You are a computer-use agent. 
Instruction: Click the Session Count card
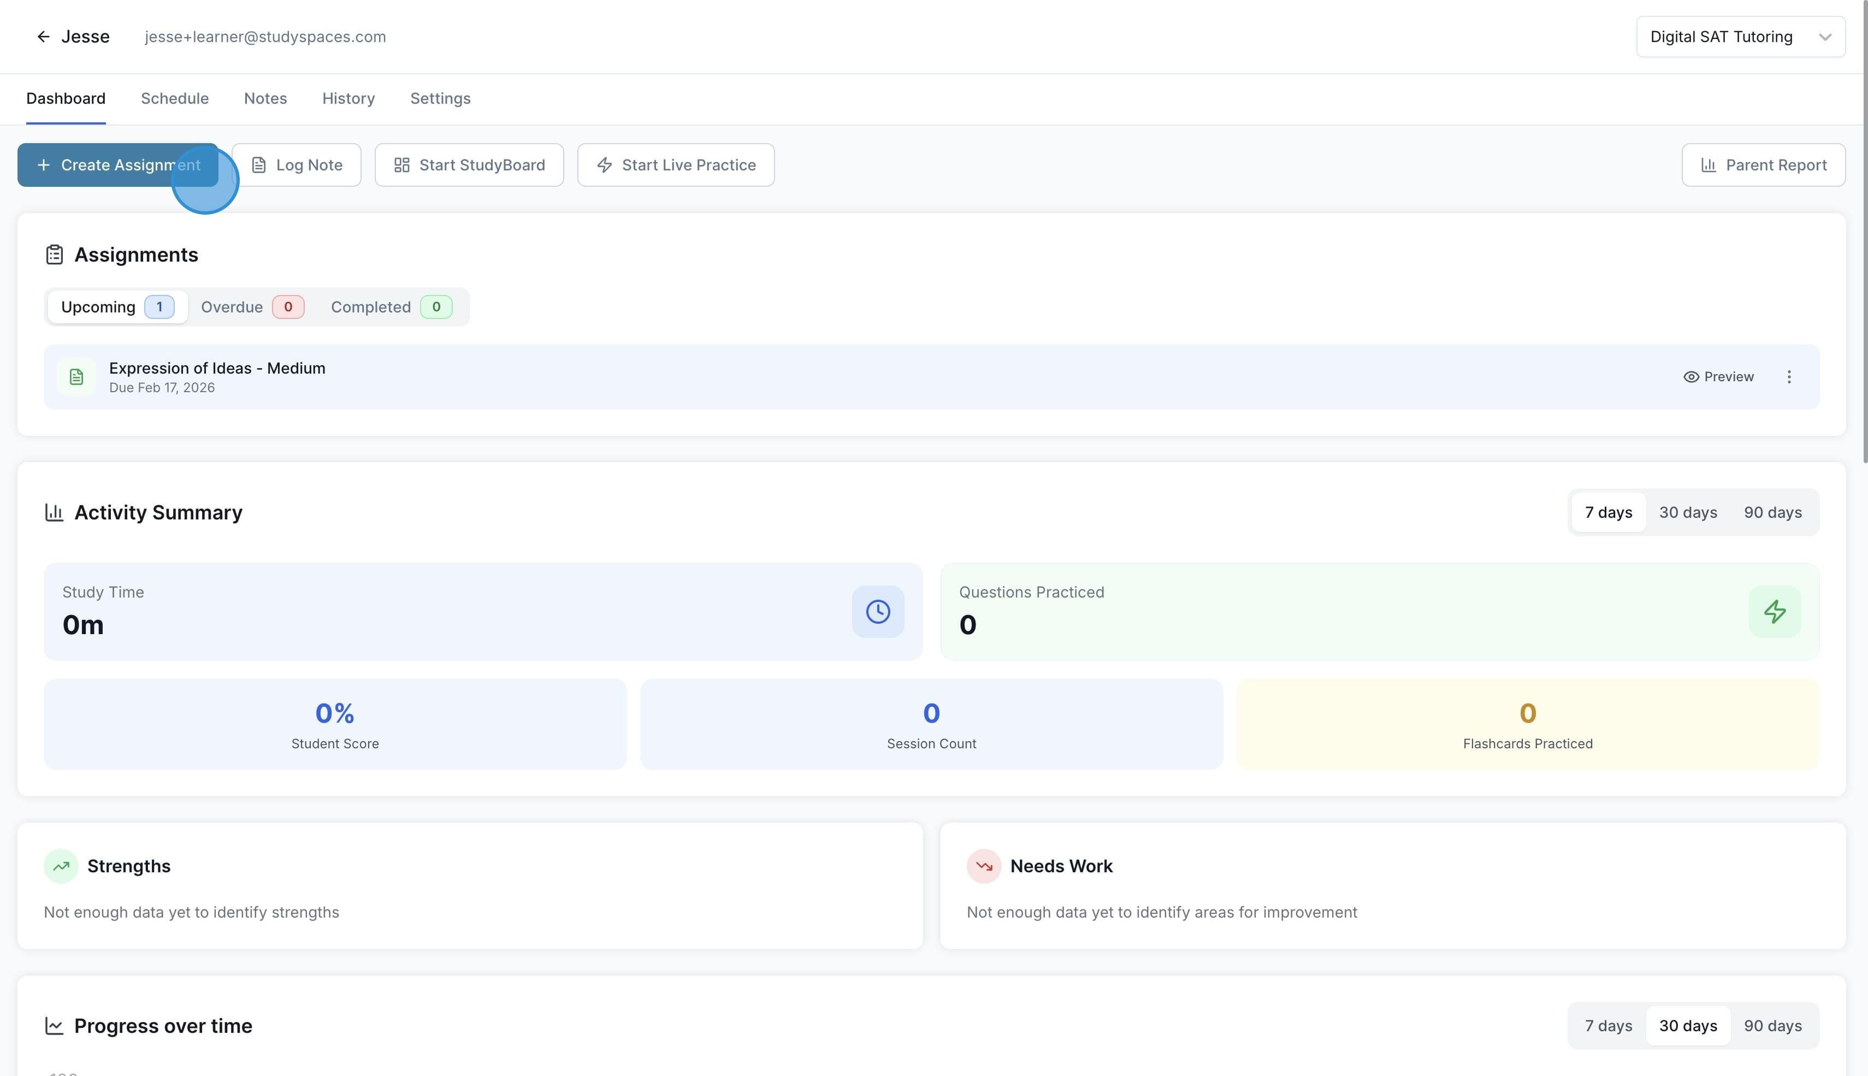(x=931, y=724)
